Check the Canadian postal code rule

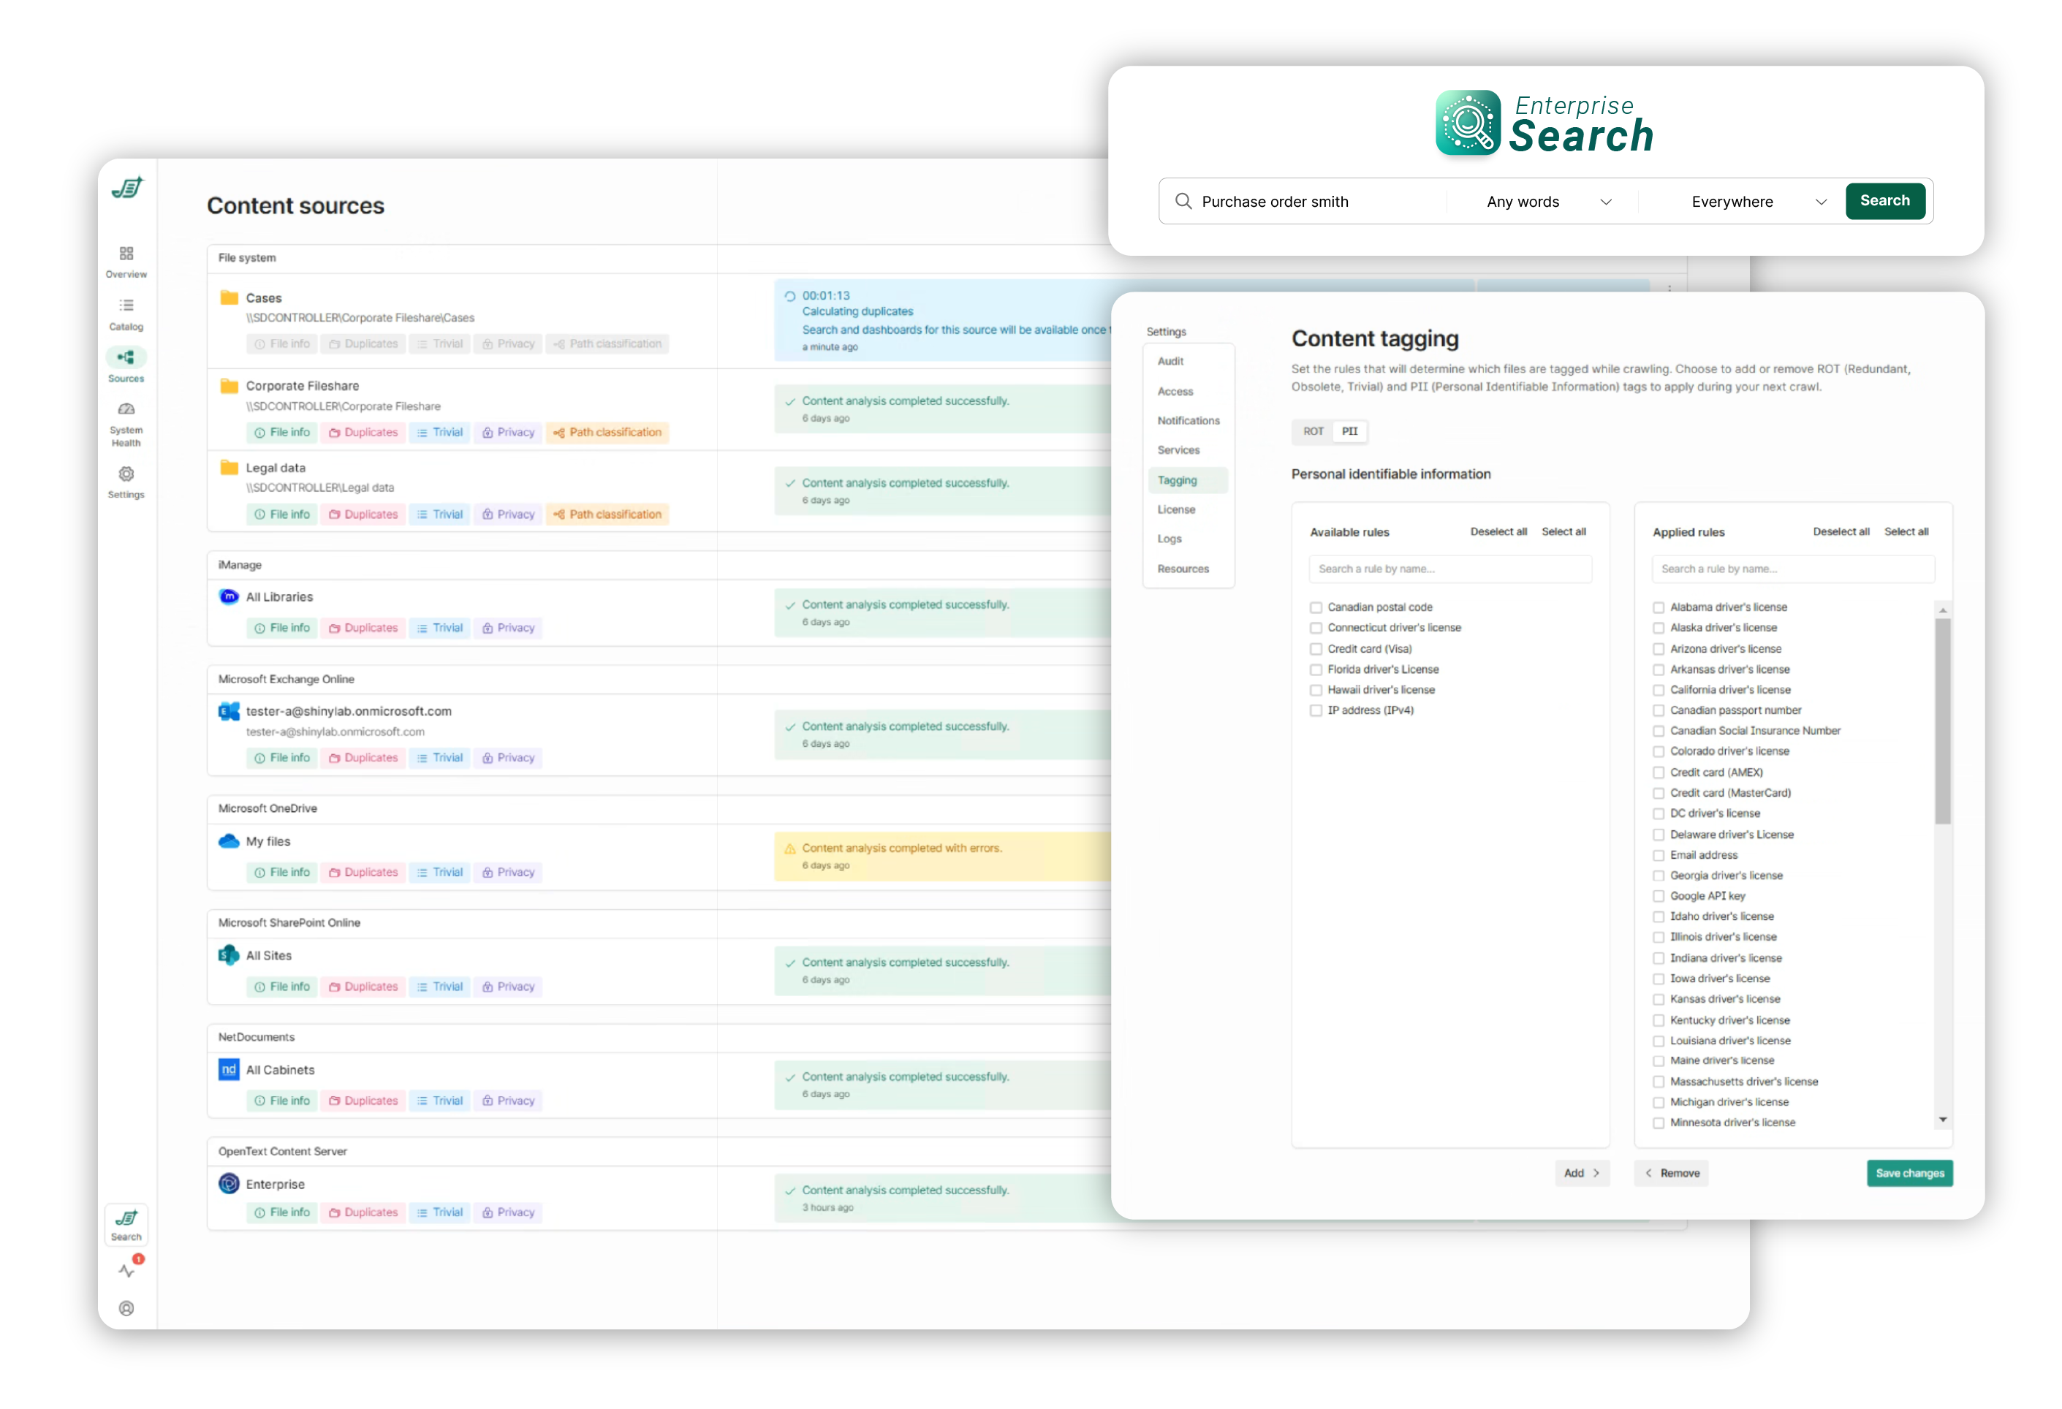(1316, 607)
